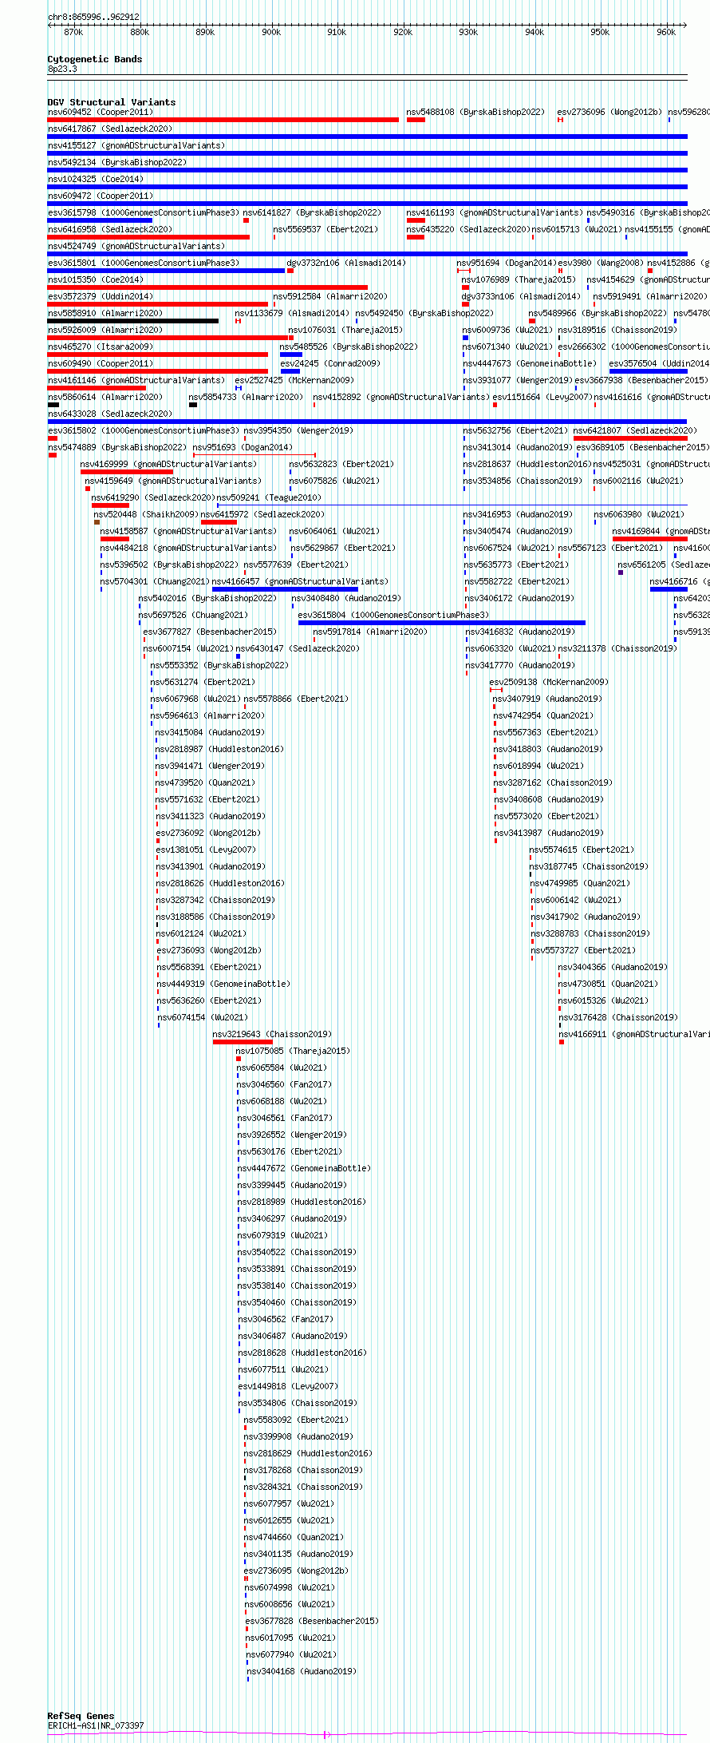Select nsv5569537 (Ebert2021) label
This screenshot has height=1743, width=710.
pos(325,229)
